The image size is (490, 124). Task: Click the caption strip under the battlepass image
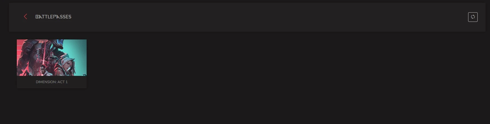point(52,82)
